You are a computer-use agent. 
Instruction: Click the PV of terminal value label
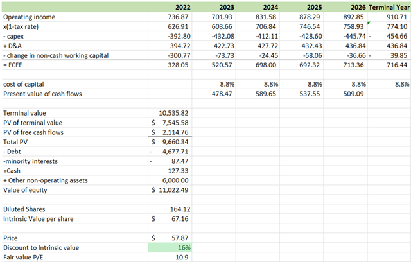click(x=33, y=123)
